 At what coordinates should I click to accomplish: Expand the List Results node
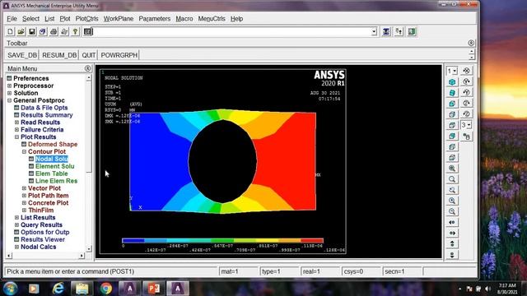coord(16,217)
